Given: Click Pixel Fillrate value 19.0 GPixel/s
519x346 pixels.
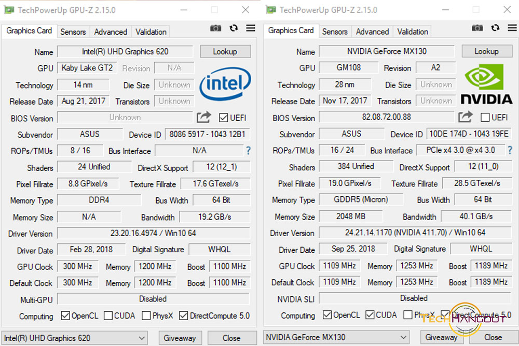Looking at the screenshot, I should coord(350,183).
